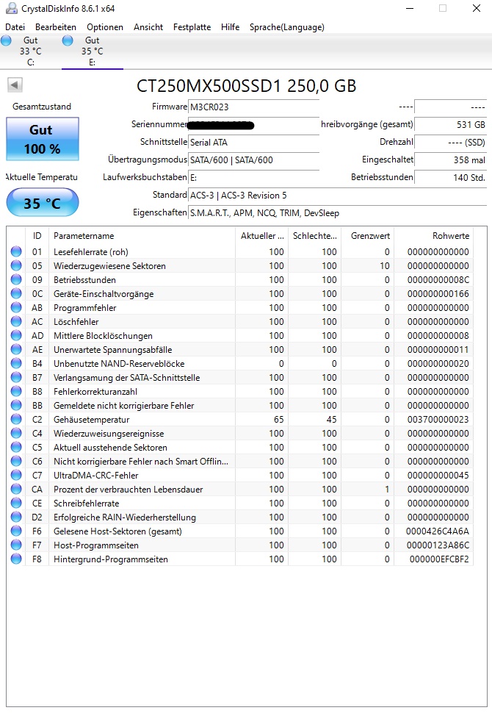
Task: Click the Betriebsstunden 140 Std. field
Action: point(451,177)
